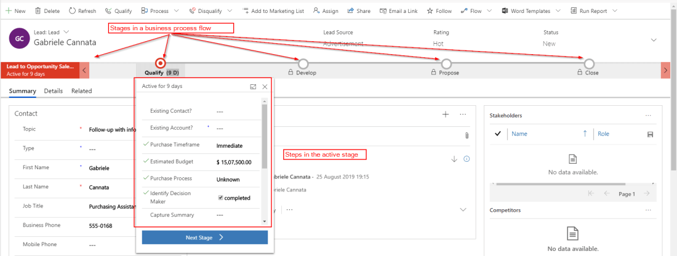
Task: Click the plus icon to add timeline activity
Action: click(446, 114)
